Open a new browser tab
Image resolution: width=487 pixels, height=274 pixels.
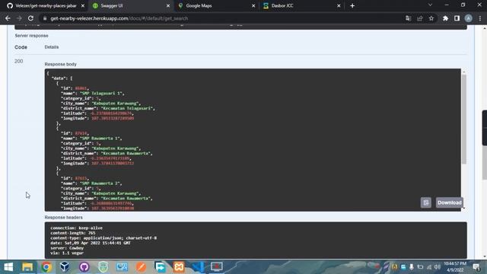click(x=352, y=5)
